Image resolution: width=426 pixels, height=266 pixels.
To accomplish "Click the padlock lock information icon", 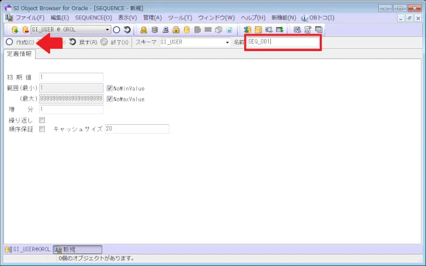I will tap(176, 29).
